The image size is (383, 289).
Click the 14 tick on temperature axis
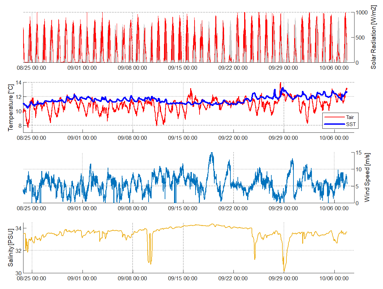tap(18, 82)
